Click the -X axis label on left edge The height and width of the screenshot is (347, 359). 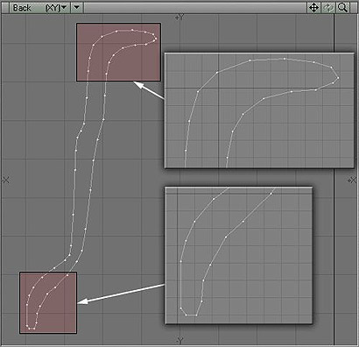coord(6,180)
